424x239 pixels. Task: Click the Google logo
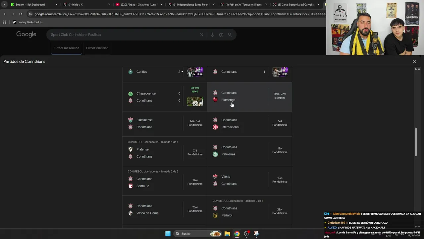point(26,35)
